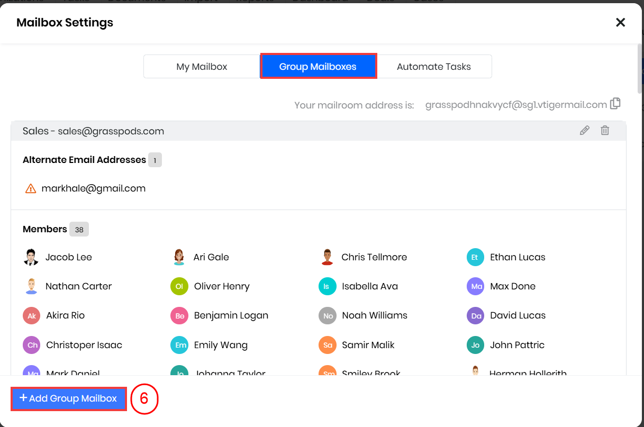The image size is (644, 427).
Task: Open the Automate Tasks tab
Action: [433, 67]
